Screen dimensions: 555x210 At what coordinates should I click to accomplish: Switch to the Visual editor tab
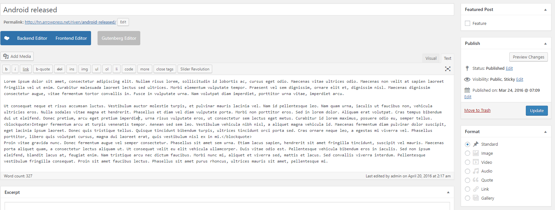coord(431,58)
